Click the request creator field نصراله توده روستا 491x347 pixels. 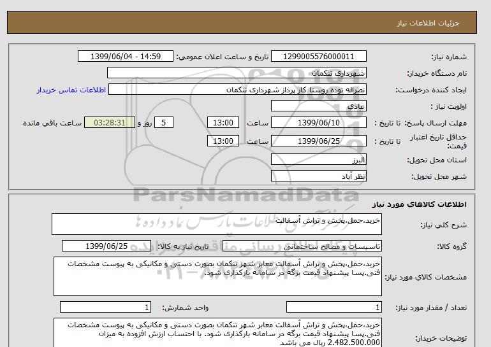pos(237,89)
